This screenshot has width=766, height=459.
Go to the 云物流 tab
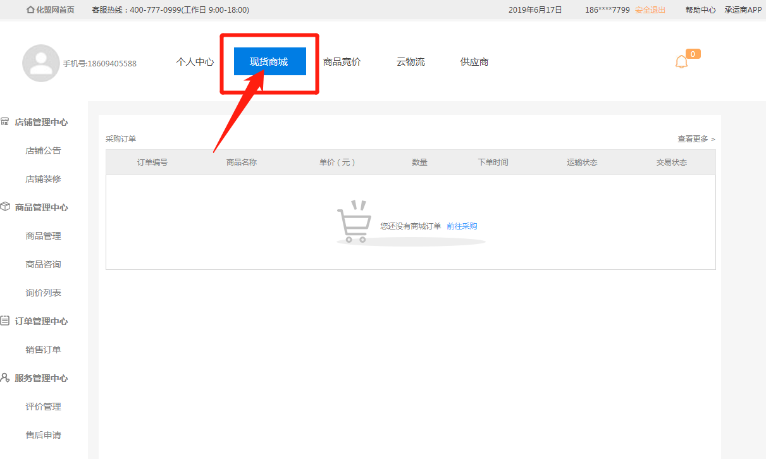[x=411, y=62]
